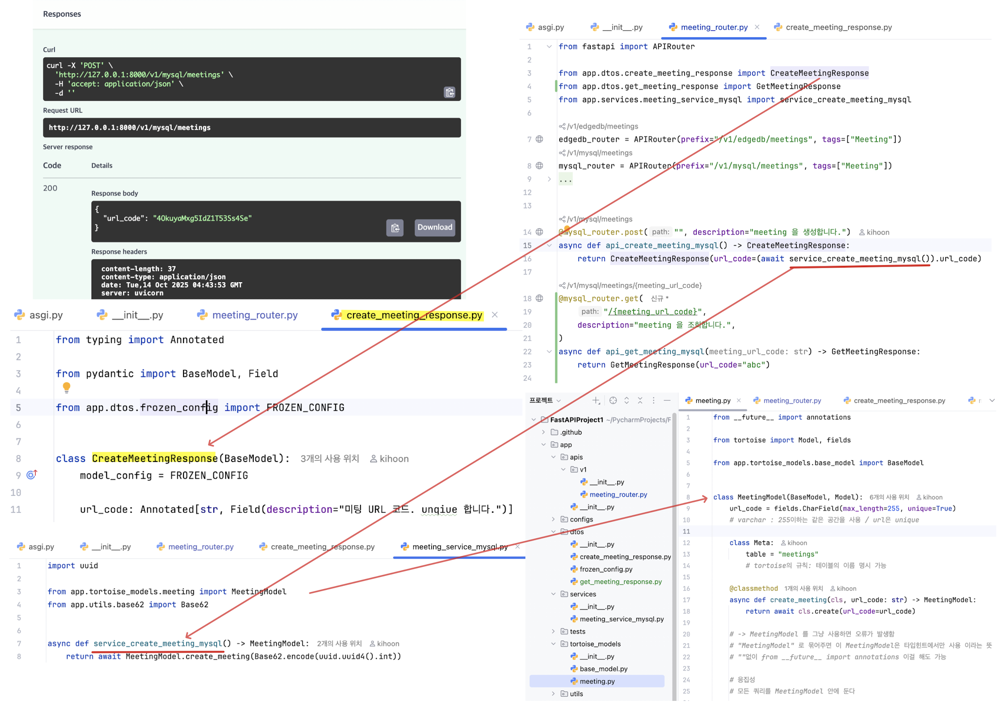Image resolution: width=1003 pixels, height=707 pixels.
Task: Copy the response body with the clipboard icon
Action: (395, 228)
